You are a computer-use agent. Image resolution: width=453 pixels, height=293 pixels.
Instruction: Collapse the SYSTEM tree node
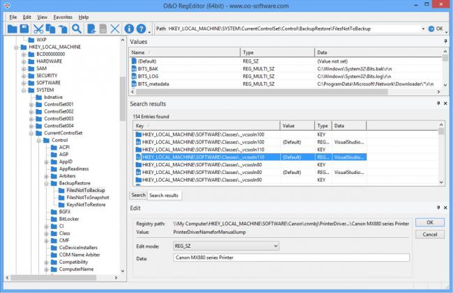[24, 90]
